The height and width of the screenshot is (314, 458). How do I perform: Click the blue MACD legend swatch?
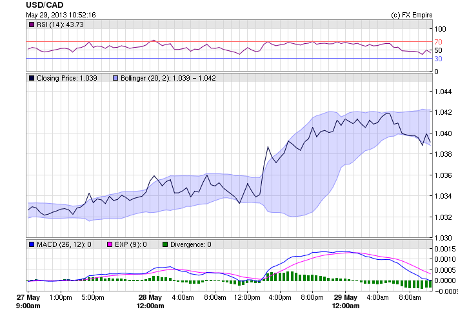point(32,245)
